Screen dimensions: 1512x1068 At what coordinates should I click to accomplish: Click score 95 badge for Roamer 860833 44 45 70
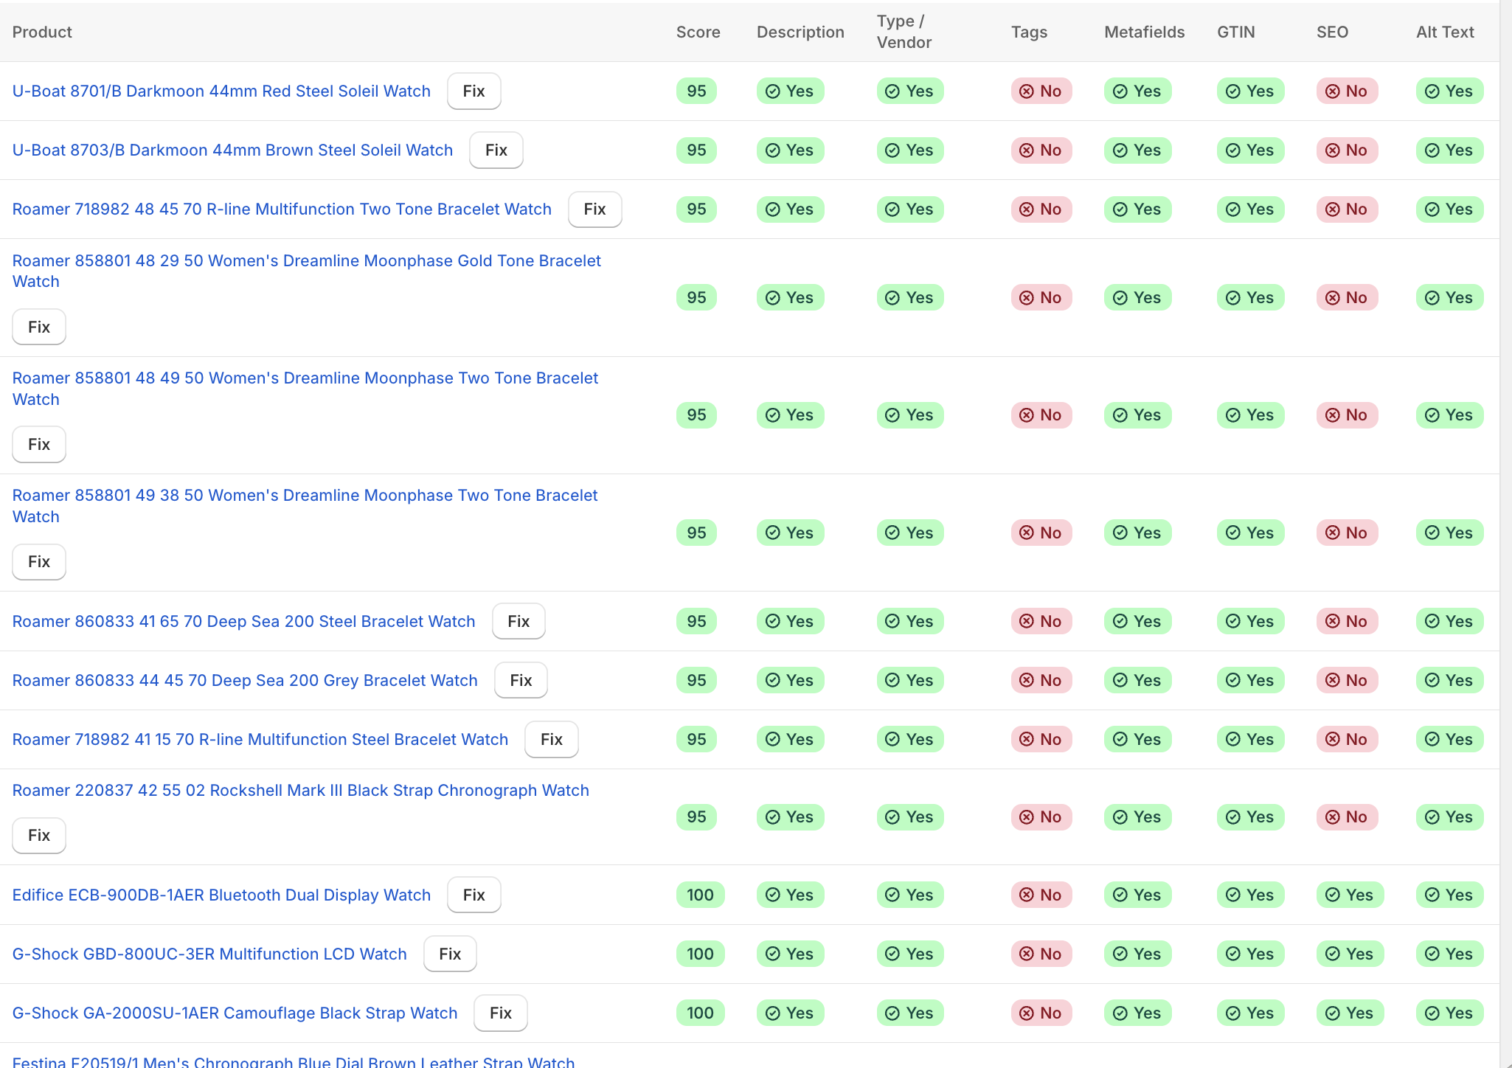tap(696, 680)
